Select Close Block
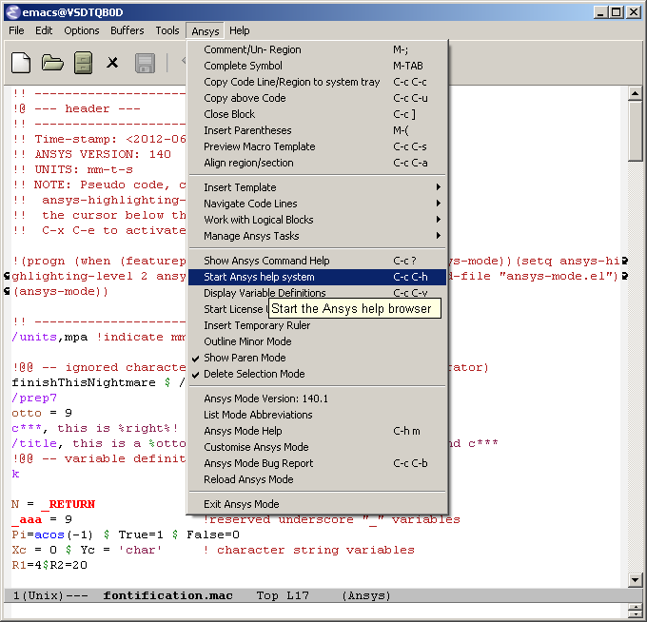Image resolution: width=647 pixels, height=622 pixels. pyautogui.click(x=317, y=114)
